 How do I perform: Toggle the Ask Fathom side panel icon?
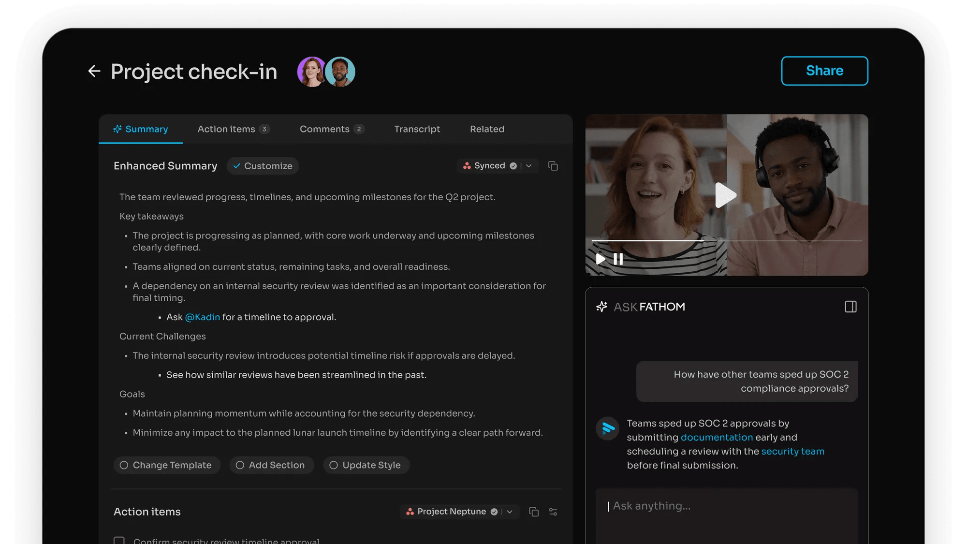[x=850, y=307]
